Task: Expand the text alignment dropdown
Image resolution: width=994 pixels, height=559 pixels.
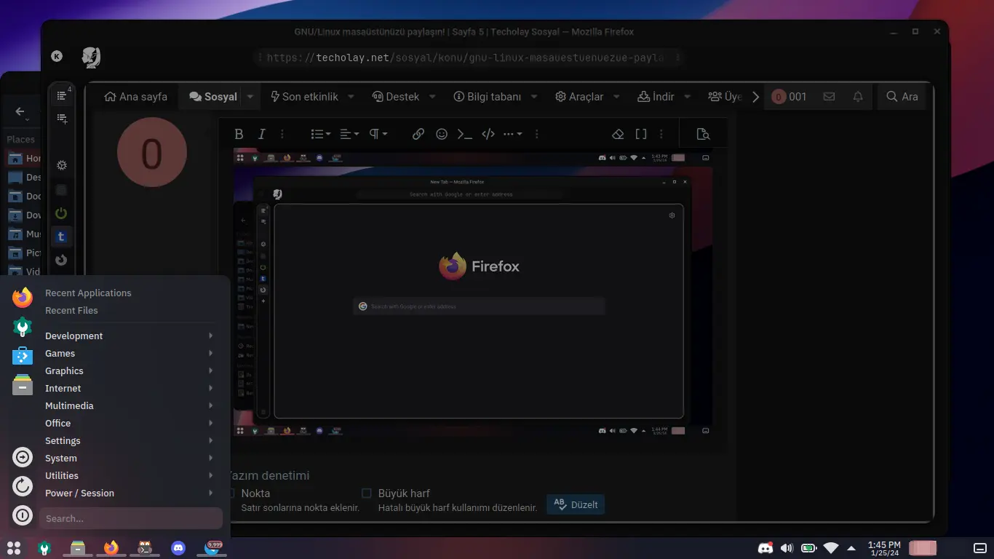Action: [x=350, y=134]
